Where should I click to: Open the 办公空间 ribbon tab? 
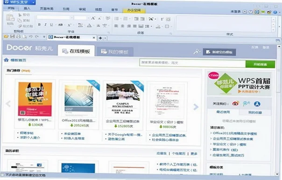tap(134, 10)
